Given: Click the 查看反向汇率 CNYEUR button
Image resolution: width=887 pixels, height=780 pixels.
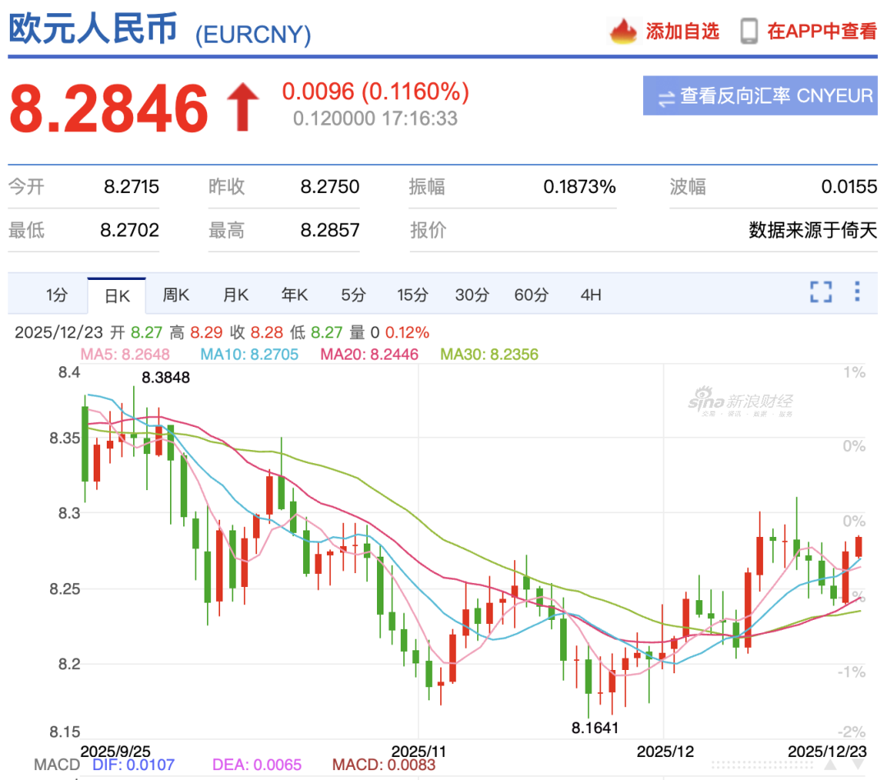Looking at the screenshot, I should [x=761, y=95].
